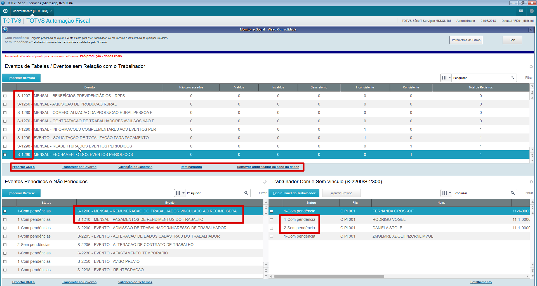Select ZMGLMRL XZIOLH NZCRNL MVGL worker row
This screenshot has height=286, width=537.
point(399,236)
